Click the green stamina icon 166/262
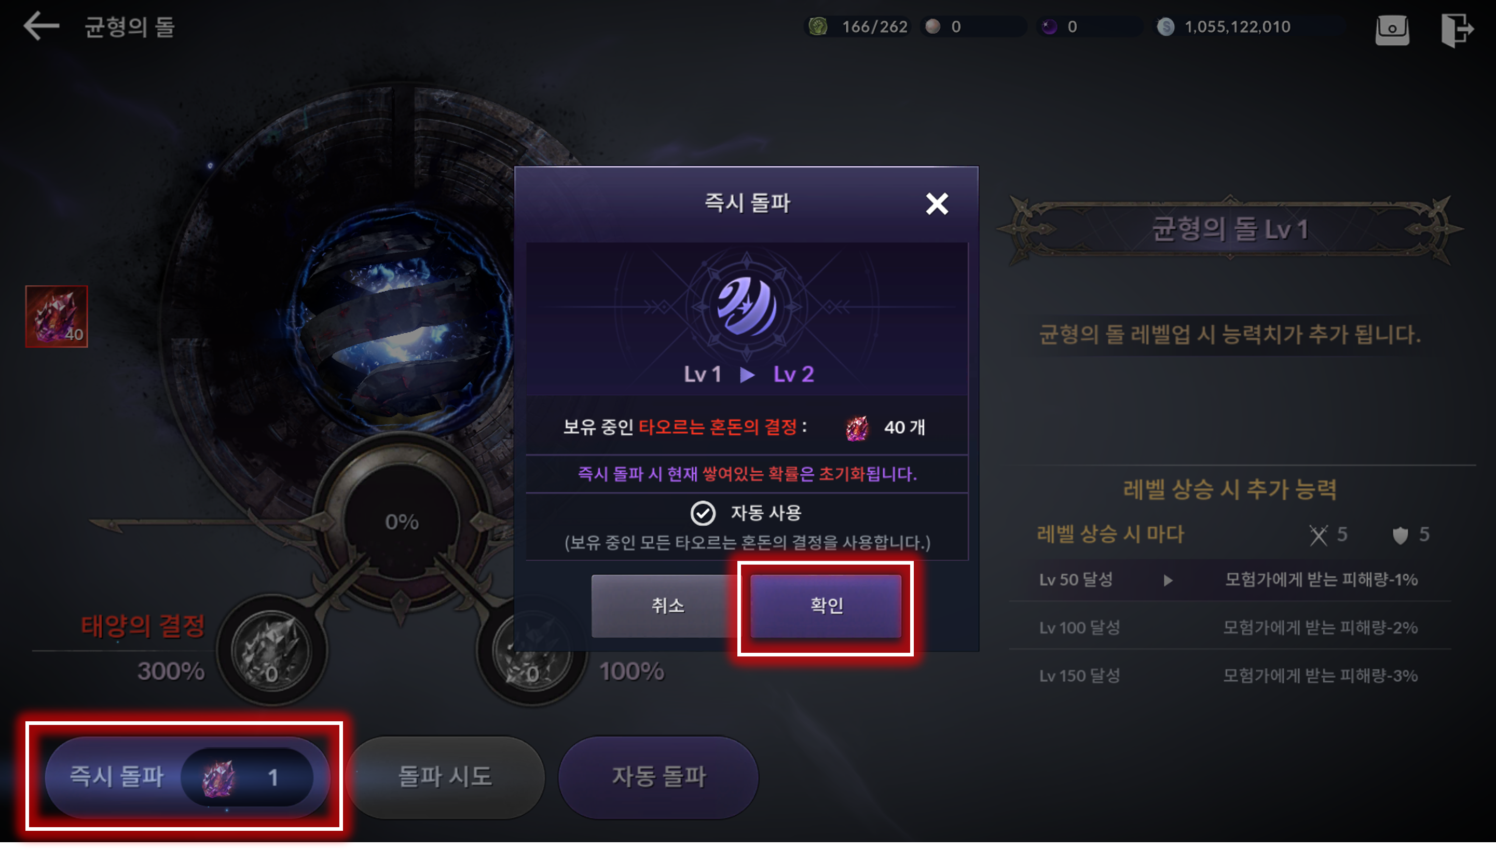Viewport: 1496px width, 850px height. pyautogui.click(x=817, y=26)
